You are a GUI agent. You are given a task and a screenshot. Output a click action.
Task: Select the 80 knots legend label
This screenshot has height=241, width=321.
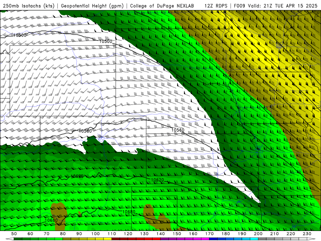click(x=63, y=234)
